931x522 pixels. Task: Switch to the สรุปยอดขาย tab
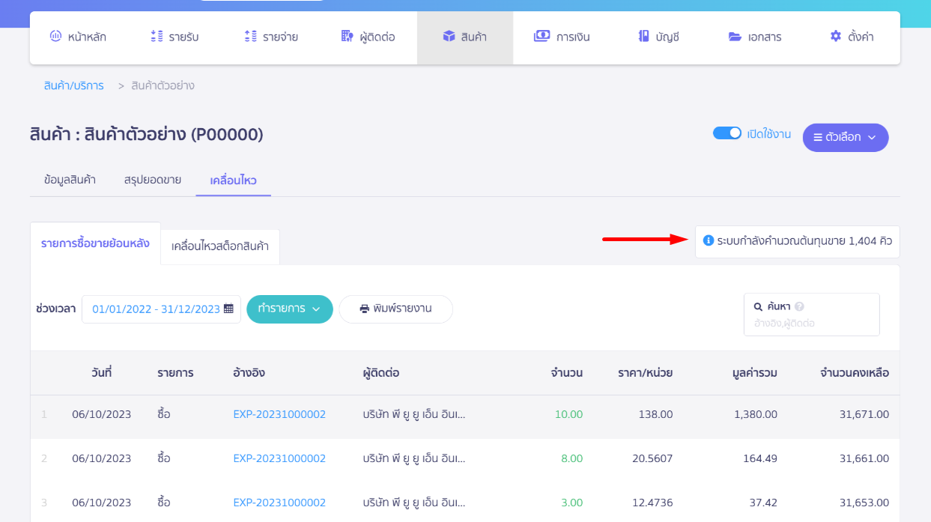coord(153,180)
